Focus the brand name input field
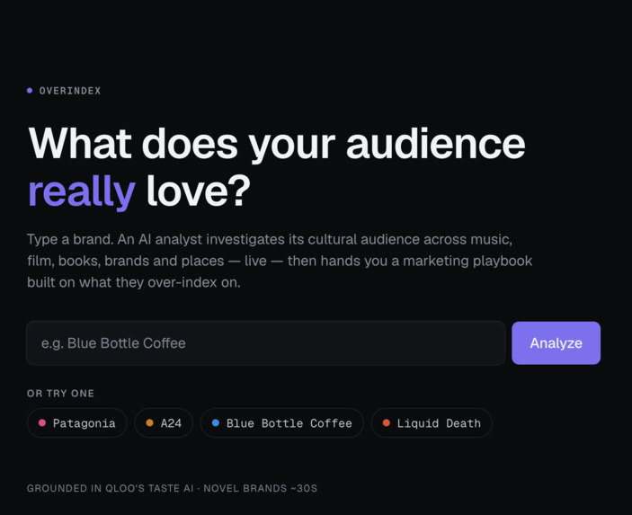The height and width of the screenshot is (515, 632). pyautogui.click(x=265, y=343)
